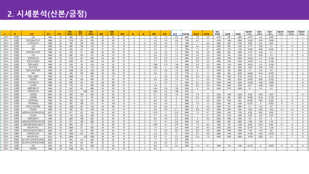Open the 평형 column filter dropdown
The height and width of the screenshot is (174, 309).
coord(106,34)
